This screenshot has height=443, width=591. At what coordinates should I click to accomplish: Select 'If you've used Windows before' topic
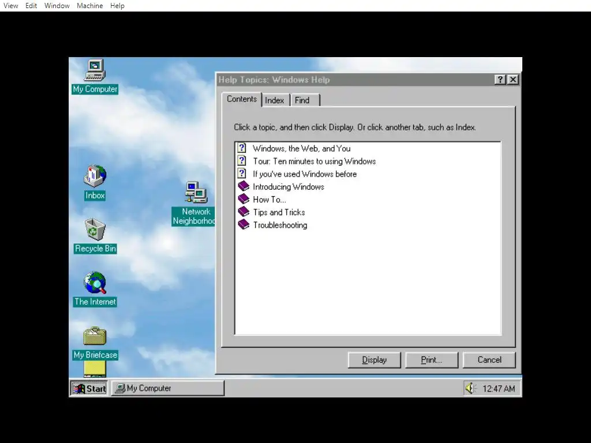[x=305, y=174]
